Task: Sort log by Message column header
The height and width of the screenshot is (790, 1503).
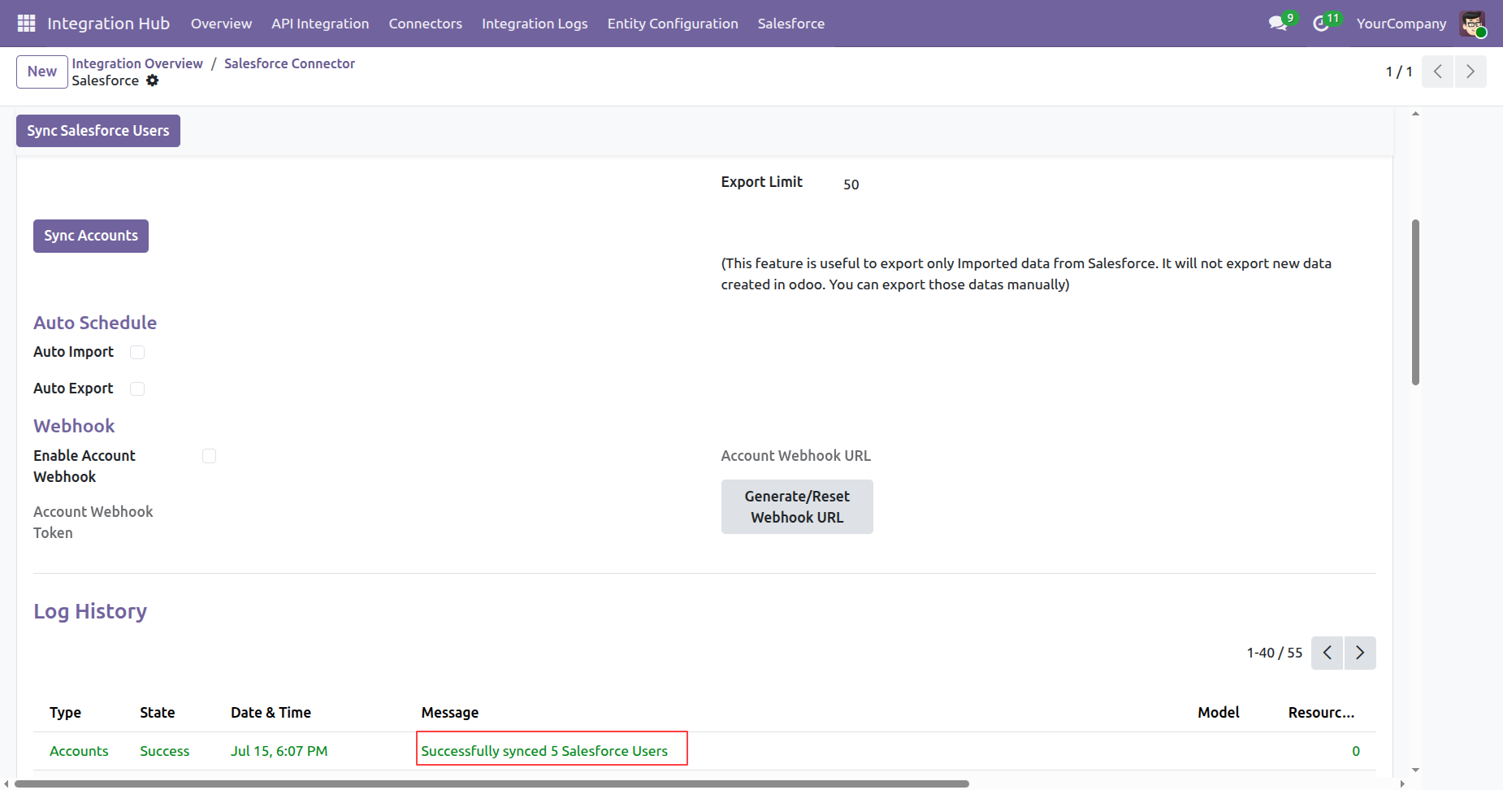Action: (x=449, y=713)
